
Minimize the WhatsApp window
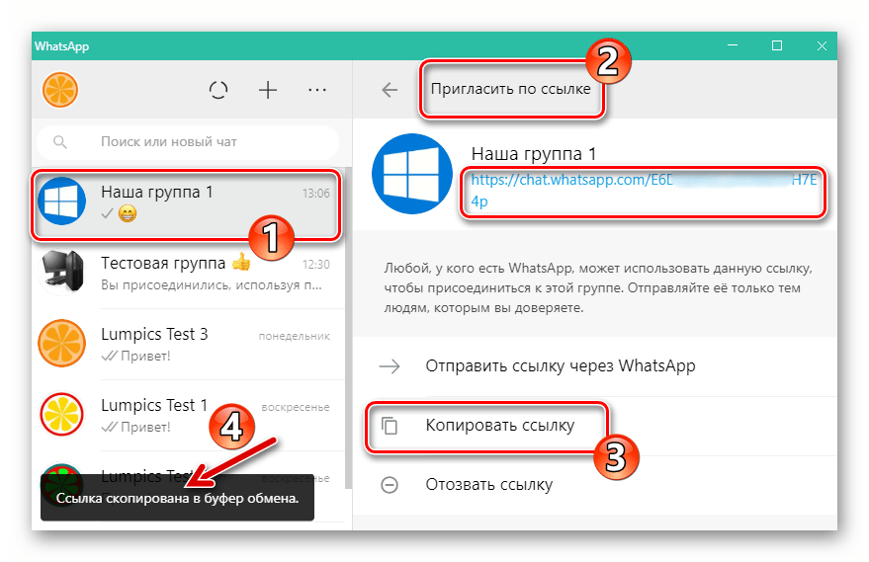pos(733,46)
